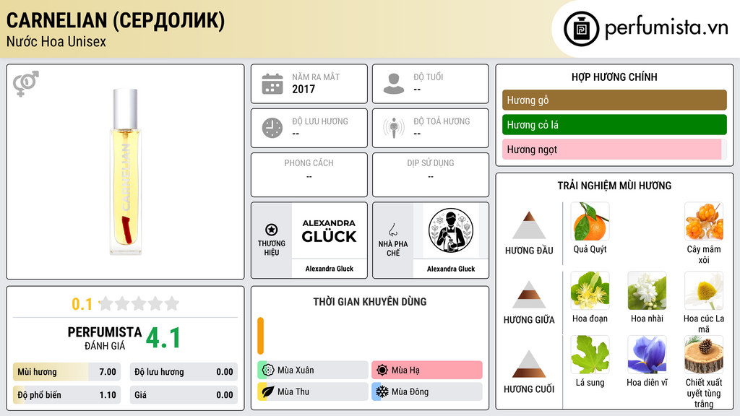This screenshot has width=740, height=416.
Task: Click the Nước Hoa Unisex subtitle
Action: click(56, 42)
